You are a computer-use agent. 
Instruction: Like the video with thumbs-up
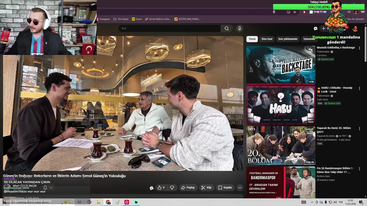tap(161, 188)
